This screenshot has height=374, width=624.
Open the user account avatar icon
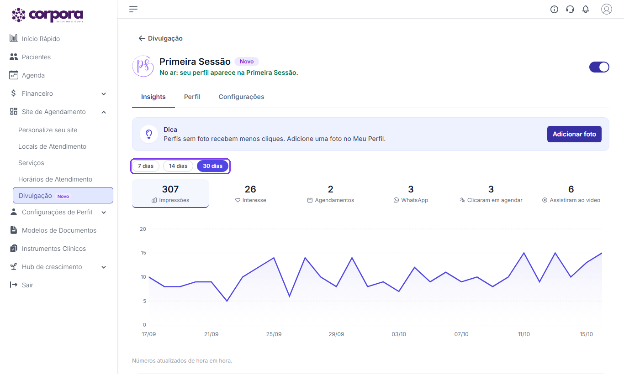[x=606, y=9]
